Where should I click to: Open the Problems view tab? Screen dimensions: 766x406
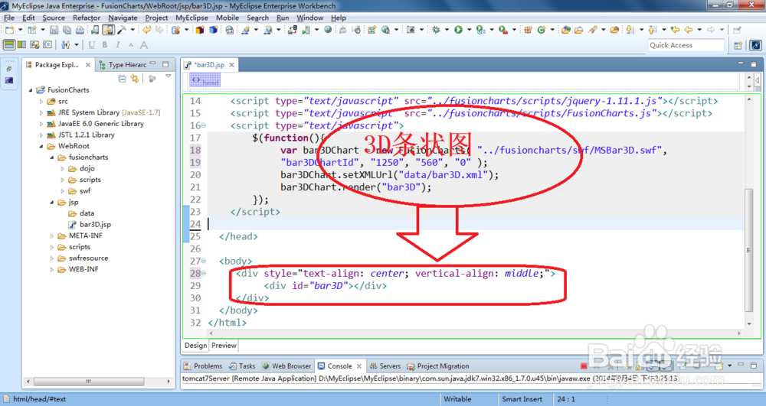tap(203, 366)
